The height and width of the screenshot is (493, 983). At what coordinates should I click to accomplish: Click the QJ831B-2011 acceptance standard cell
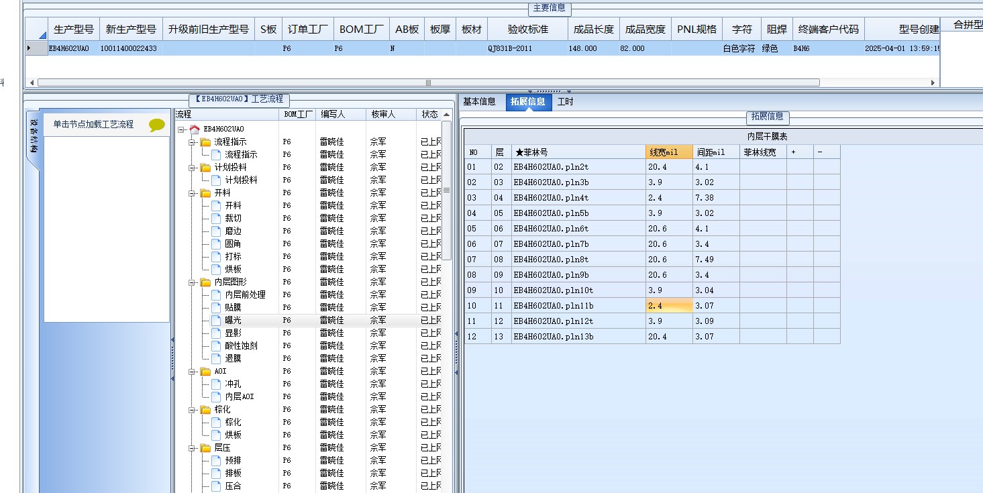point(528,49)
